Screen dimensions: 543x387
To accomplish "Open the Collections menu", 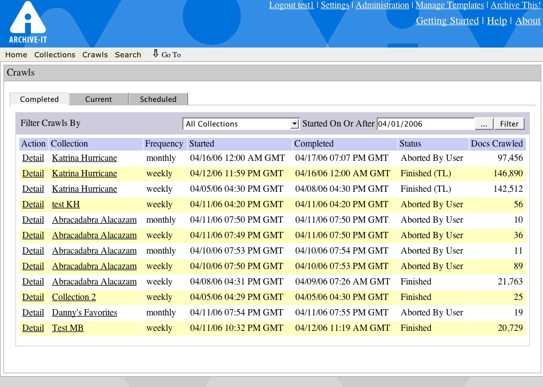I will click(x=54, y=55).
